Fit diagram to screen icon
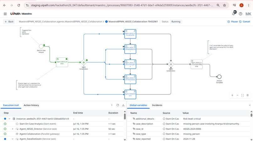Viewport: 253px width, 141px height. click(x=243, y=95)
